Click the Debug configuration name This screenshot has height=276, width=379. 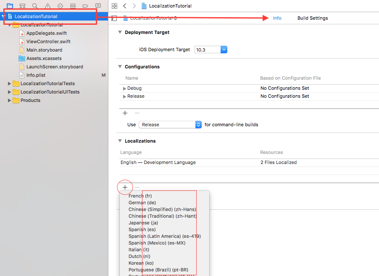[134, 89]
